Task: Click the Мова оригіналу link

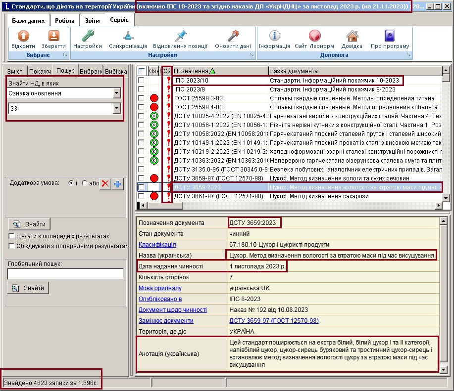Action: point(160,288)
